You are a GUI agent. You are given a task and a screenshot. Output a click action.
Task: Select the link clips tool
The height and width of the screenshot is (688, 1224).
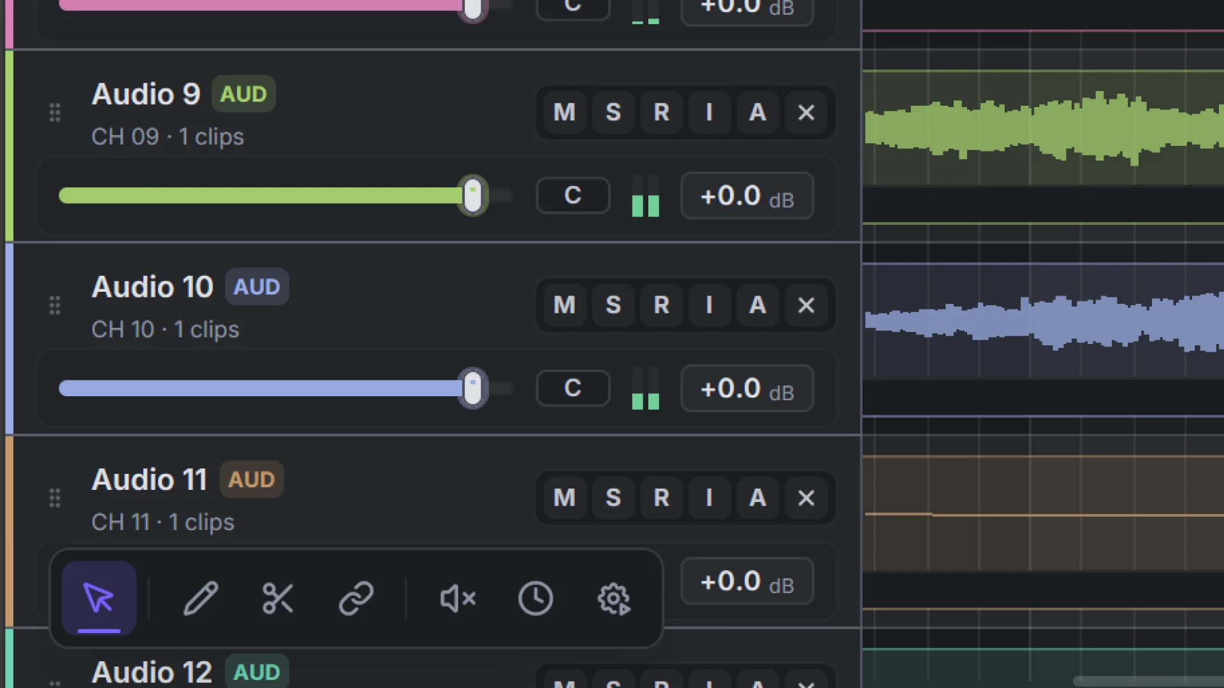pos(356,598)
